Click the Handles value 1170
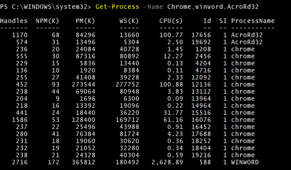The height and width of the screenshot is (170, 291). click(20, 35)
